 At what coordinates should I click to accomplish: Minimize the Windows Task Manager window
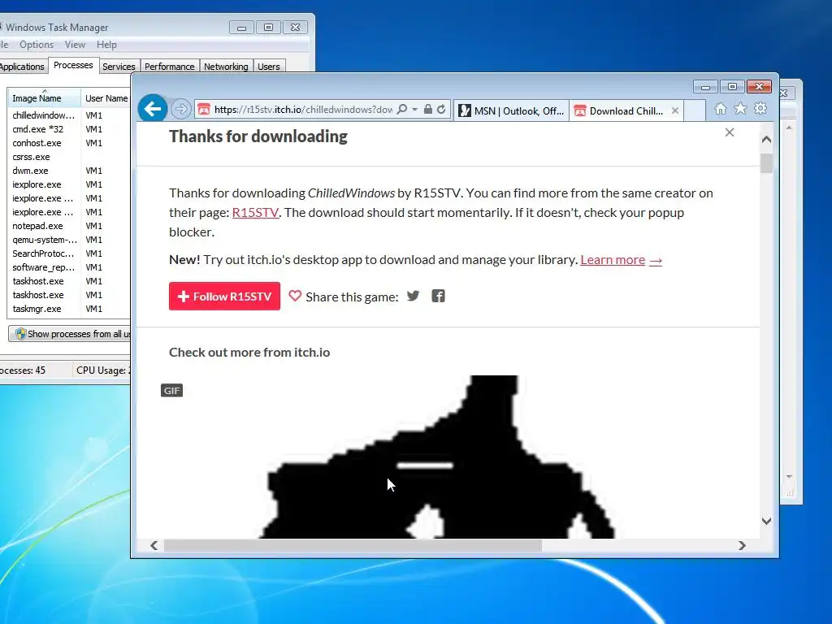pos(241,27)
